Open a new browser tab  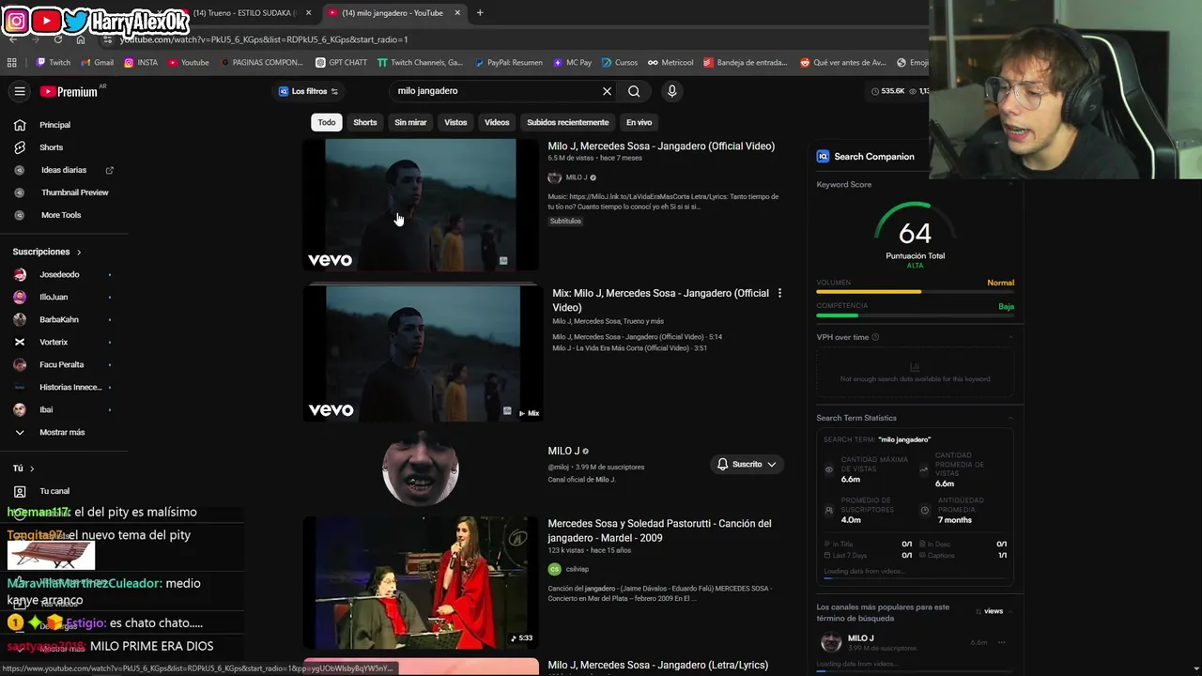480,13
